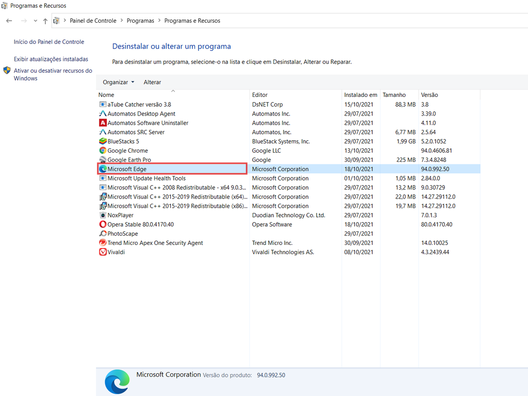Screen dimensions: 528x396
Task: Sort by the Editor column header
Action: click(x=295, y=95)
